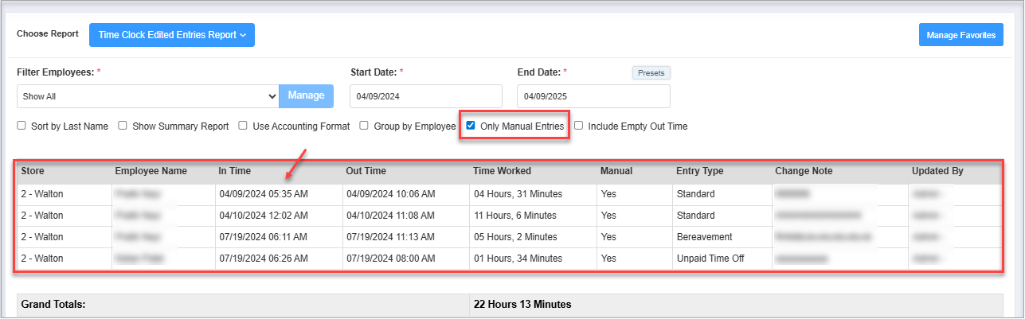This screenshot has height=319, width=1025.
Task: Click the Time Worked column header
Action: (x=502, y=171)
